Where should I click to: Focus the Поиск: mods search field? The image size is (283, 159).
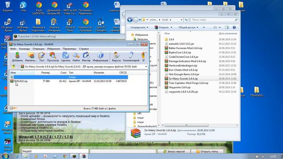214,19
